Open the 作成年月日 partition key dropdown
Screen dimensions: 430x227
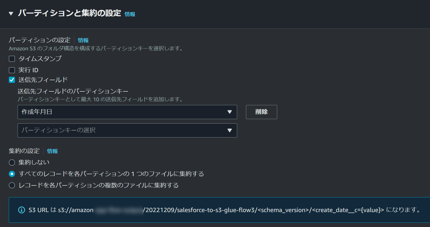pyautogui.click(x=127, y=112)
